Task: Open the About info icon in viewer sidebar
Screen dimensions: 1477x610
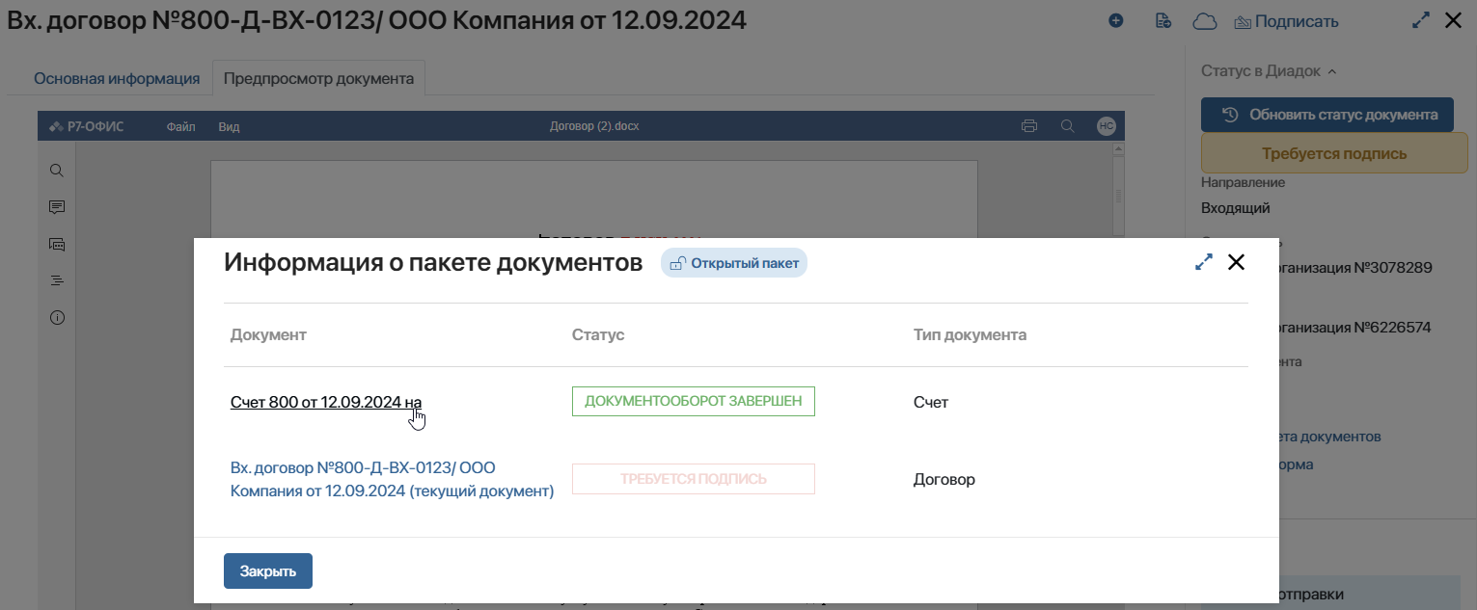Action: tap(56, 317)
